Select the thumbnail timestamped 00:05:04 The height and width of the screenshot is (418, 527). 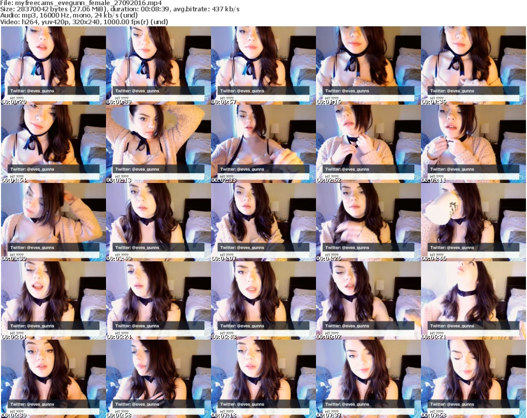pyautogui.click(x=54, y=300)
